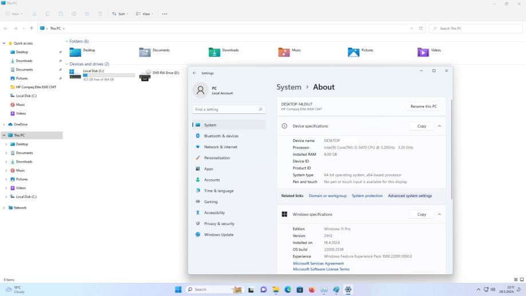
Task: Click System in the Settings breadcrumb
Action: pos(288,87)
